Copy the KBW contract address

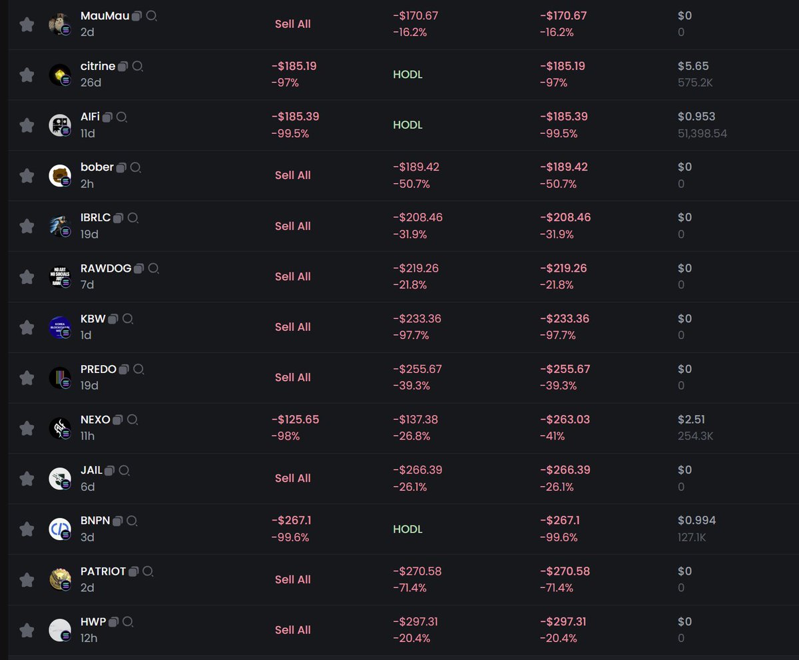(x=113, y=319)
